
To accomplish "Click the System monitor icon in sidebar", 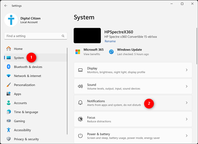I will click(x=9, y=58).
